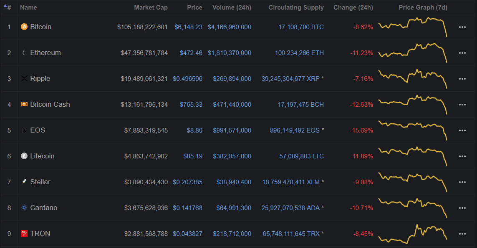This screenshot has height=248, width=477.
Task: Open more options menu for Litecoin row
Action: coord(462,156)
